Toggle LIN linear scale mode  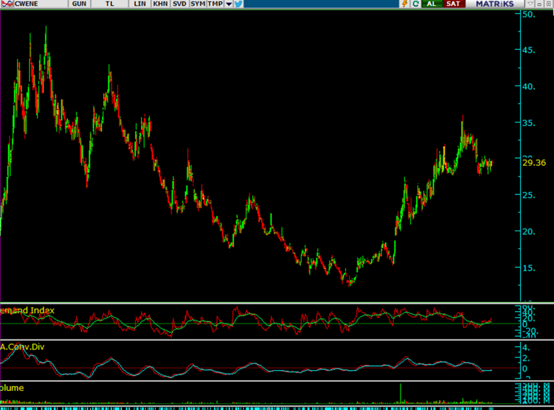(x=140, y=4)
